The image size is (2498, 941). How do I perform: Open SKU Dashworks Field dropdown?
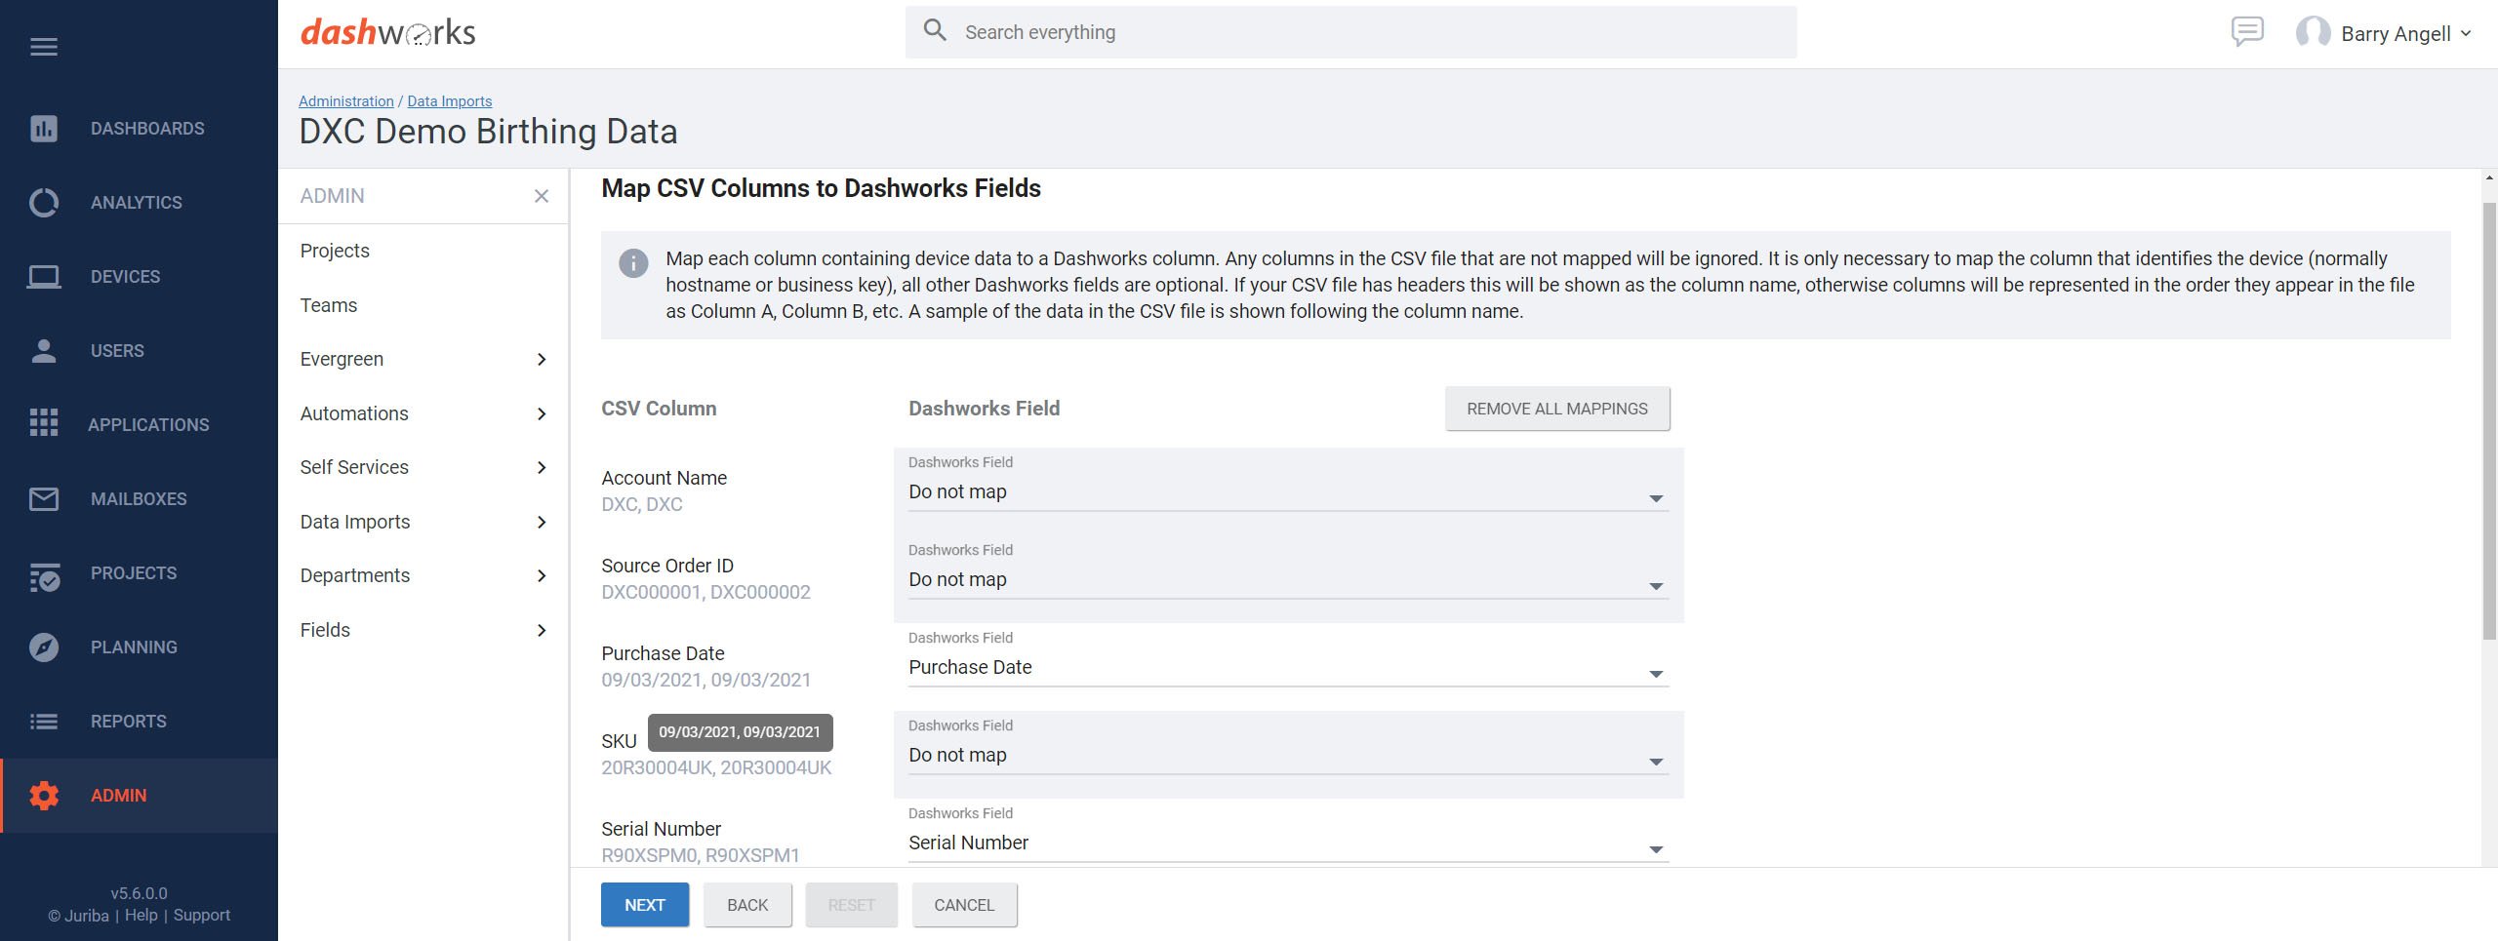click(x=1288, y=756)
